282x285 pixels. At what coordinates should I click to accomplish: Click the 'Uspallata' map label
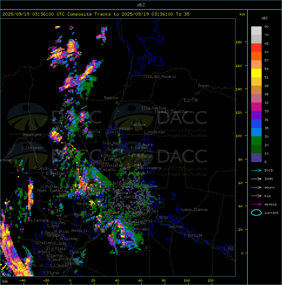[32, 135]
